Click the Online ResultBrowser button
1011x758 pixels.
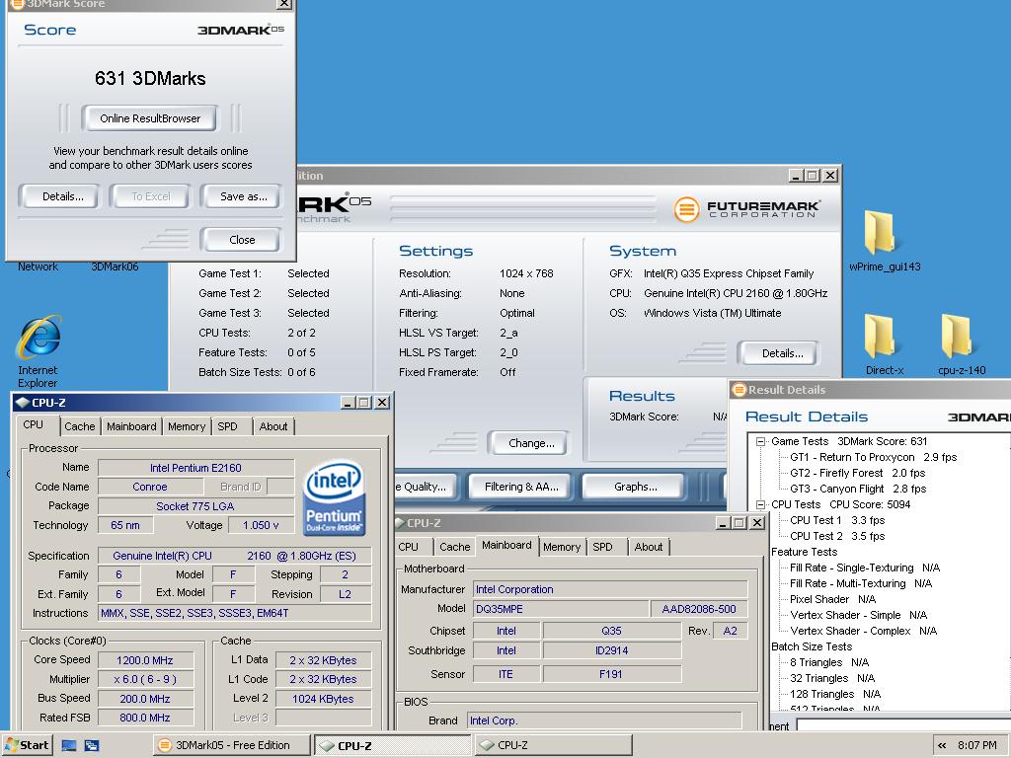pos(150,118)
